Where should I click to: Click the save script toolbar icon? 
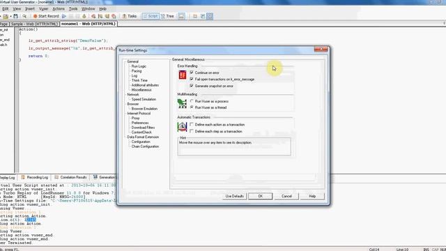click(15, 16)
